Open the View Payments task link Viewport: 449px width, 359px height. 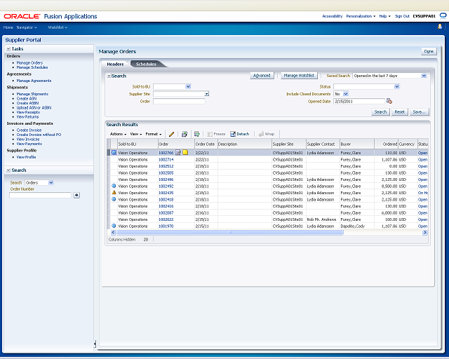point(29,144)
